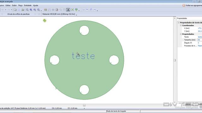This screenshot has height=113, width=202.
Task: Click the previous arrow left of the part name
Action: click(x=2, y=14)
